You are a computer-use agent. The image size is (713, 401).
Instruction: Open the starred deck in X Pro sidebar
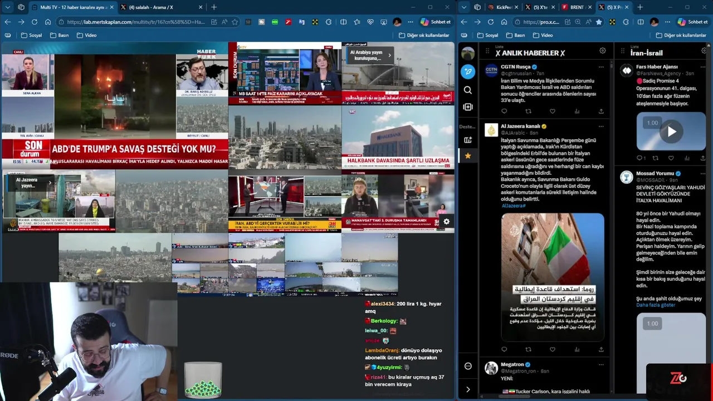click(x=468, y=155)
